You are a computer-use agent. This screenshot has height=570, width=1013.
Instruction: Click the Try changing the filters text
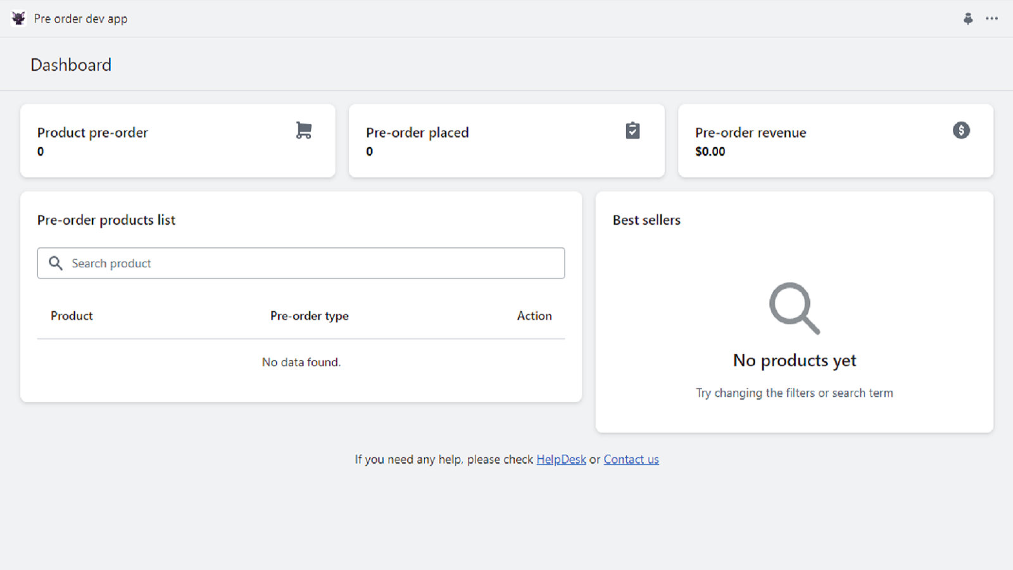pos(795,393)
